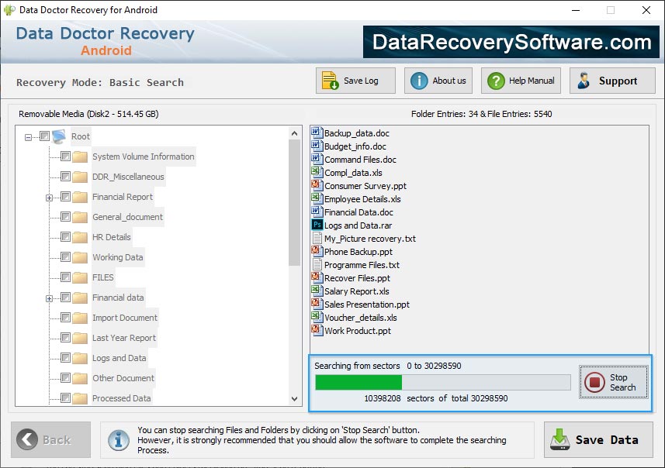The height and width of the screenshot is (468, 665).
Task: Click the Support person icon
Action: coord(584,80)
